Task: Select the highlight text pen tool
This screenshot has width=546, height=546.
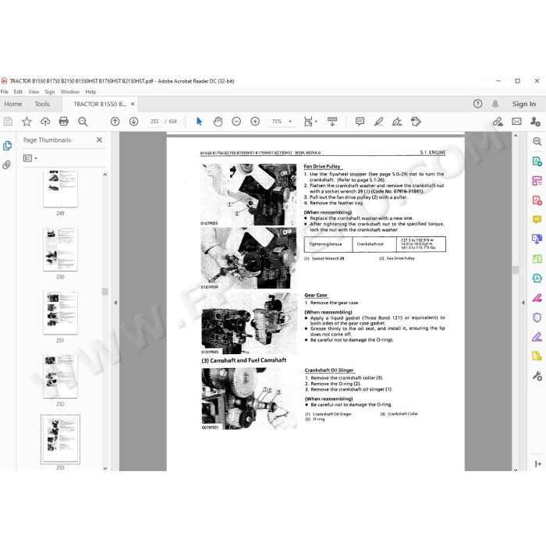Action: [378, 122]
